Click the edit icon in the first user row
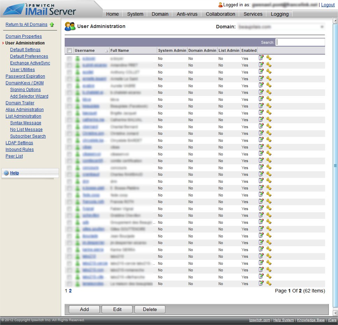The height and width of the screenshot is (325, 338). point(261,58)
